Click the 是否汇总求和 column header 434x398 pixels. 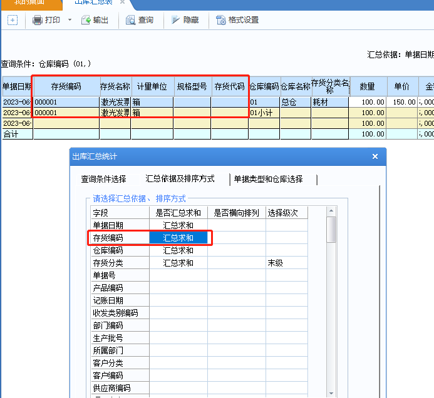tap(178, 213)
